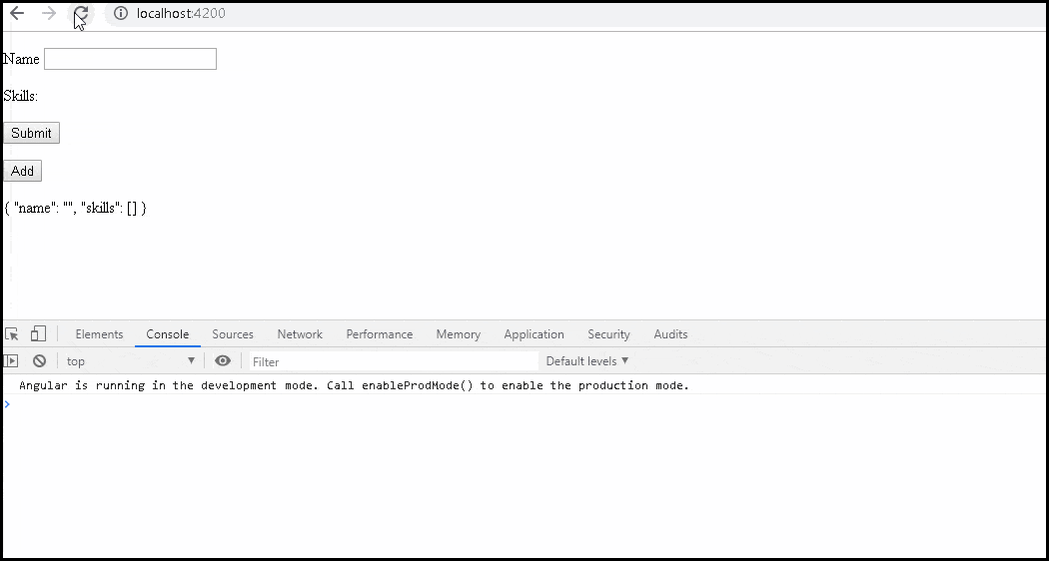Go to the Application tab
1049x561 pixels.
533,334
